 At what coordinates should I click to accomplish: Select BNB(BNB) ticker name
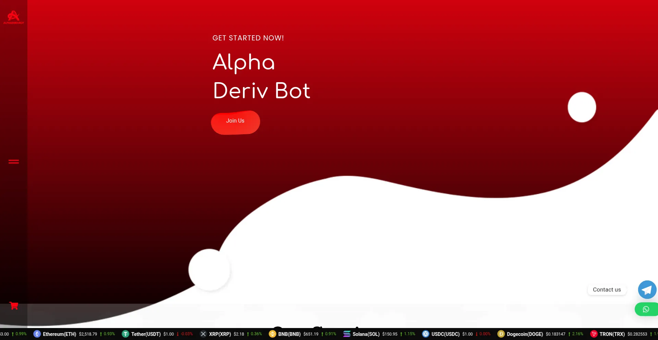[289, 334]
